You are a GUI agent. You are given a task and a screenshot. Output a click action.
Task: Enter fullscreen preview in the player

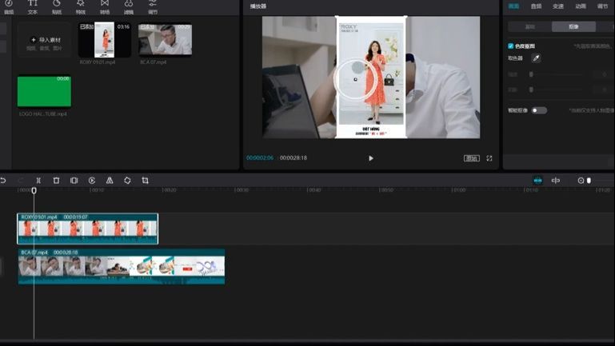(489, 158)
